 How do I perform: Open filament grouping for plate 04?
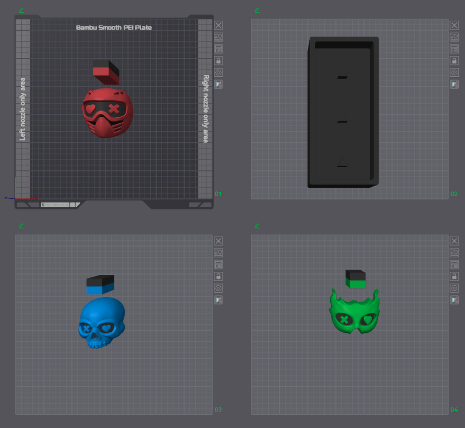pyautogui.click(x=454, y=300)
